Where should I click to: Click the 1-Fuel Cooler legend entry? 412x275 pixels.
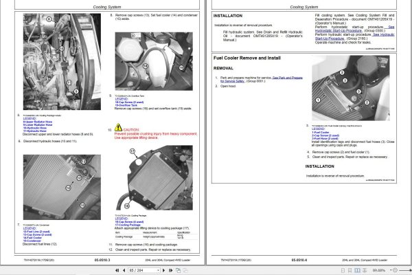click(x=321, y=133)
